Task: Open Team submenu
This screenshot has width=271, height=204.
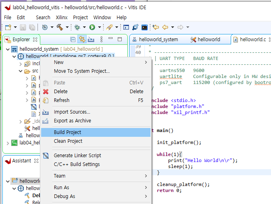Action: (x=96, y=176)
